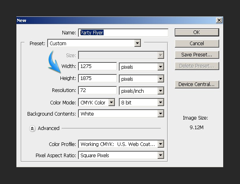
Task: Click Save Preset button
Action: [x=196, y=54]
